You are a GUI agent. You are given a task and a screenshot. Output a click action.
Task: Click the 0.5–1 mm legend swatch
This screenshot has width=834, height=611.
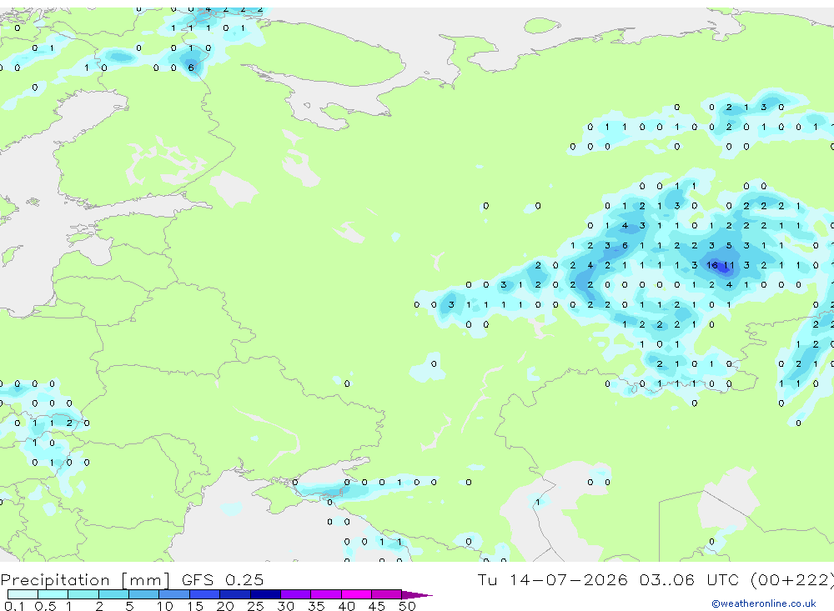click(53, 594)
